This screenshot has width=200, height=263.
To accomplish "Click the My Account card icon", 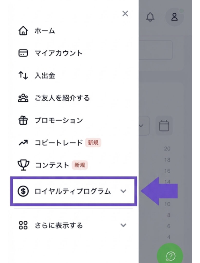I will [23, 53].
